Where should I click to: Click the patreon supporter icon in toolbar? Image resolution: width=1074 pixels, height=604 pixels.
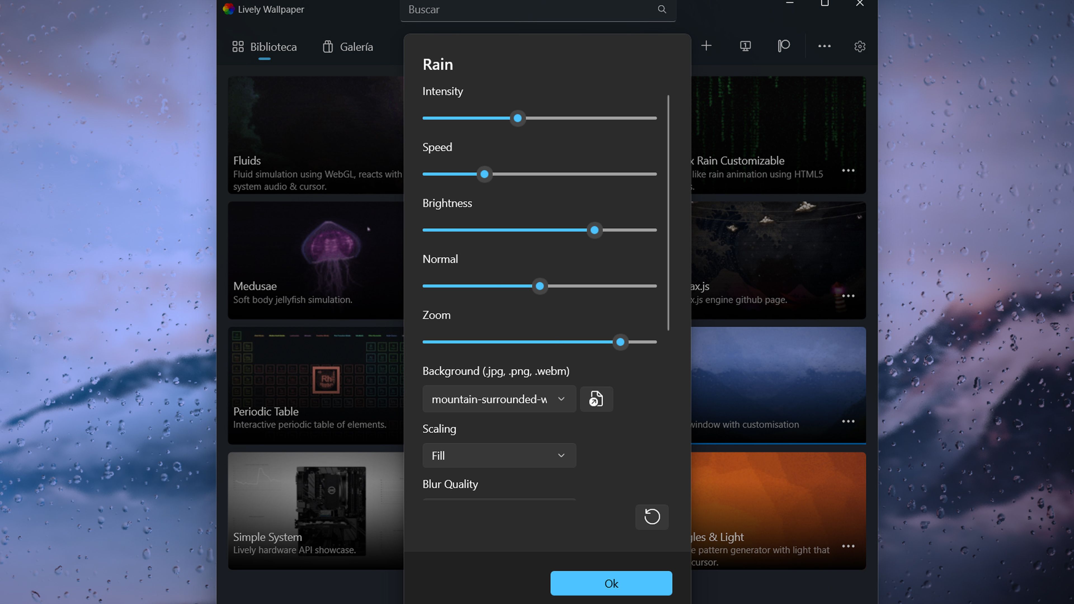pos(784,46)
